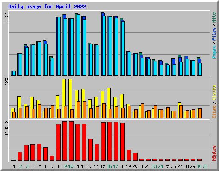Select day label 15
Viewport: 219px width, 171px height.
(103, 166)
